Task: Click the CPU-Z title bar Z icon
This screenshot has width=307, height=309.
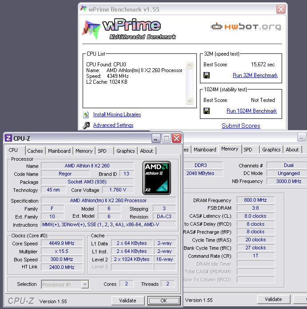Action: [x=8, y=138]
